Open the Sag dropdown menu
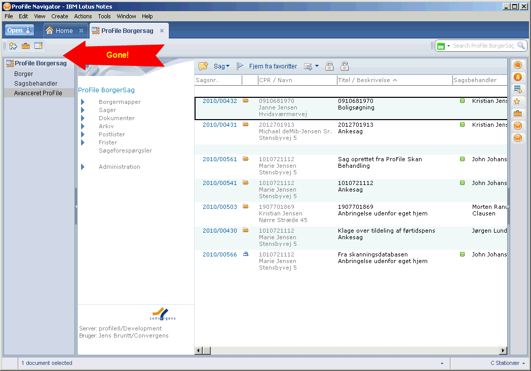 pyautogui.click(x=221, y=66)
